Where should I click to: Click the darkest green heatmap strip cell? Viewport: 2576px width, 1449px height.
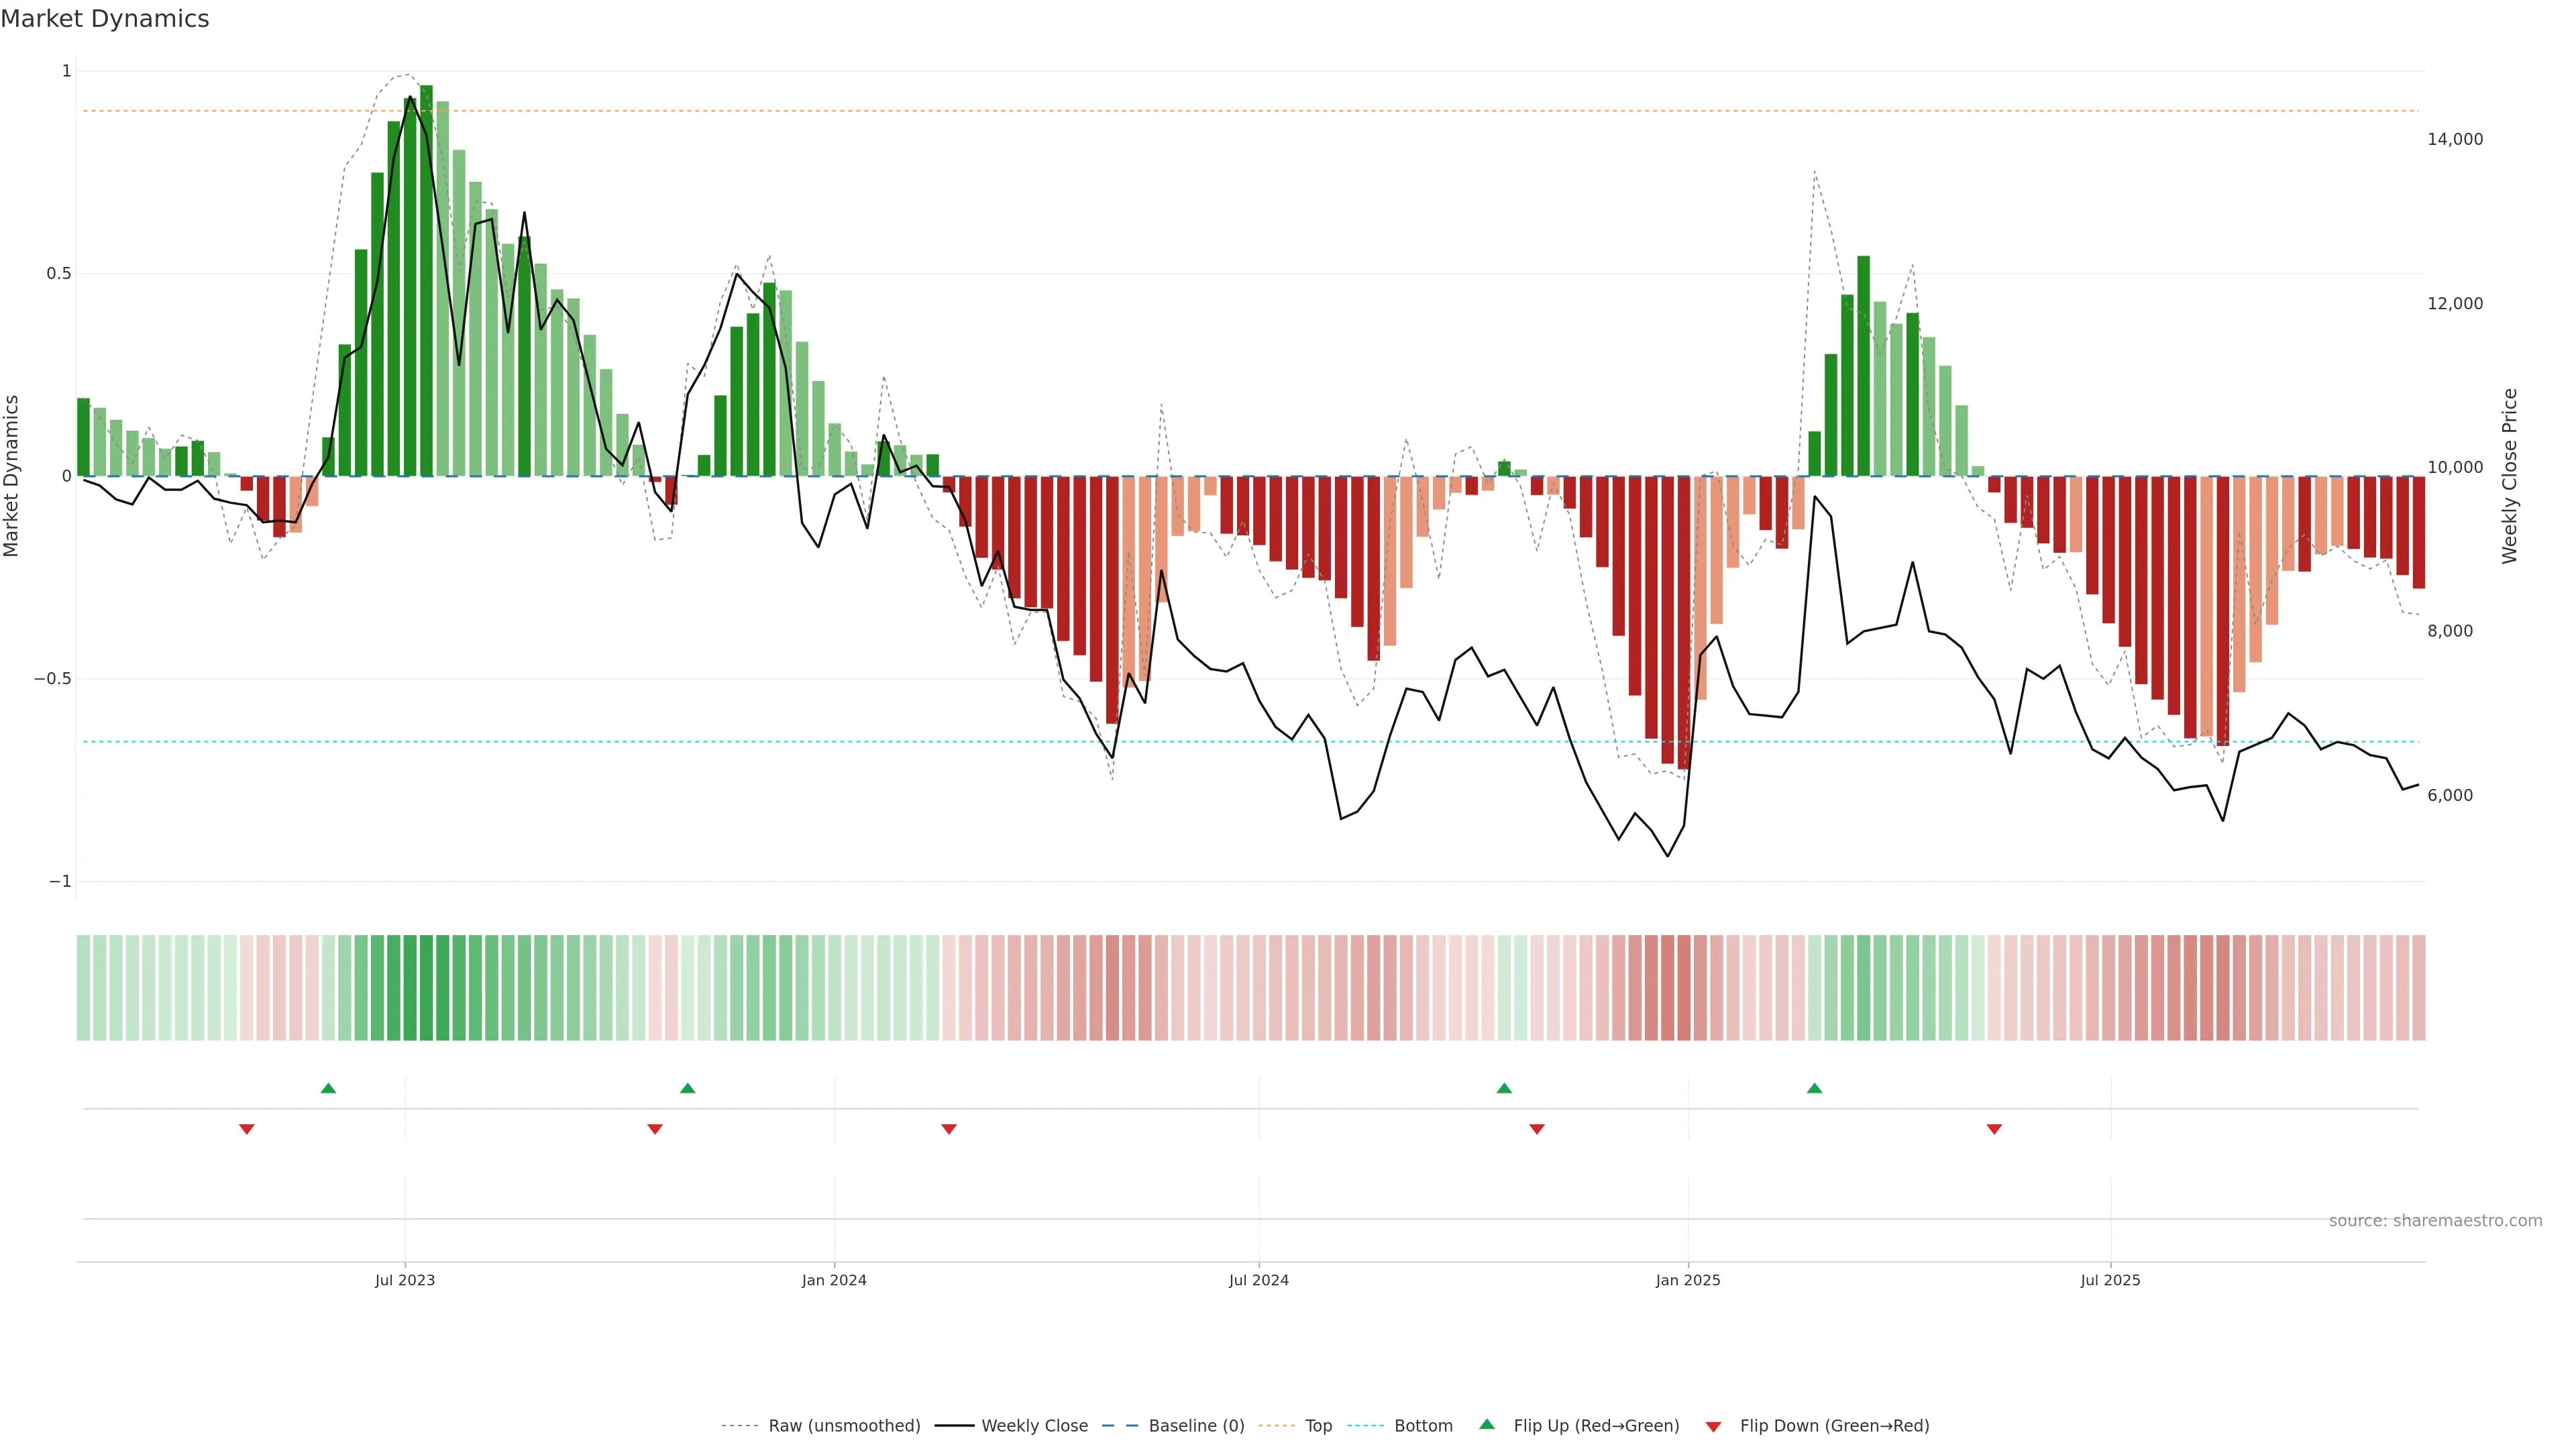point(426,988)
